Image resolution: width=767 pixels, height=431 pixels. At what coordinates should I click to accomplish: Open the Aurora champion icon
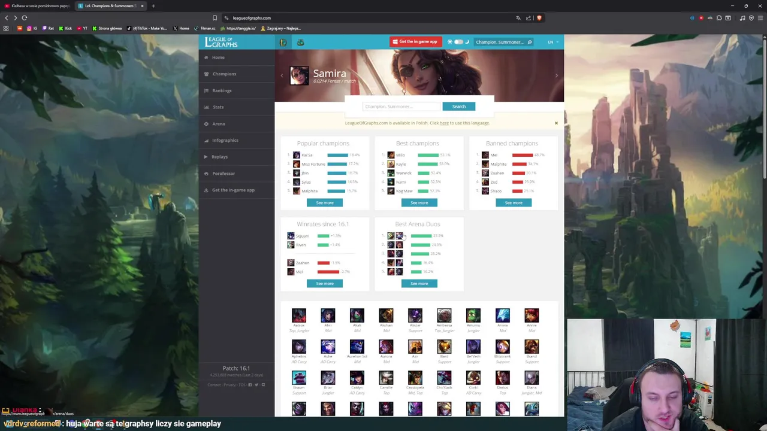[386, 347]
